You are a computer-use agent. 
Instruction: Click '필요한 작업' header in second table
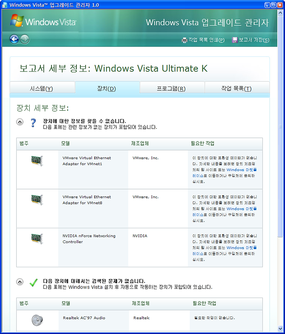(204, 303)
